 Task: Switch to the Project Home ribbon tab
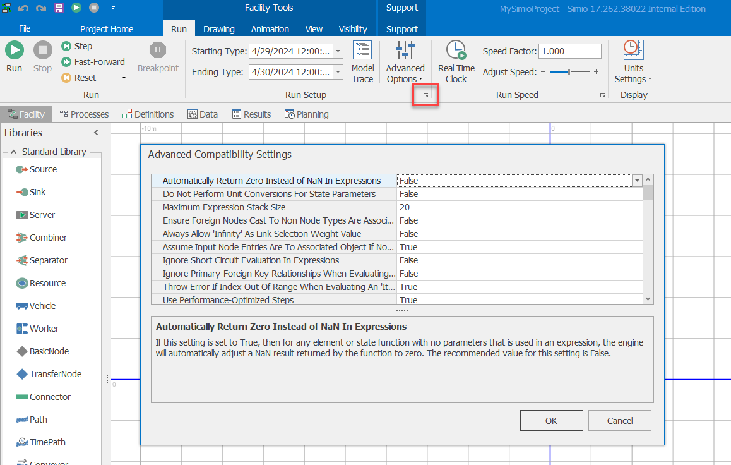click(107, 29)
